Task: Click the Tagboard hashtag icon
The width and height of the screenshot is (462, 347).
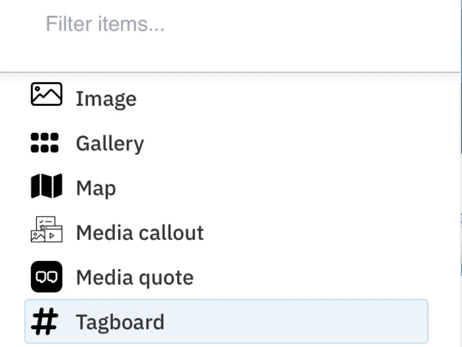Action: 44,321
